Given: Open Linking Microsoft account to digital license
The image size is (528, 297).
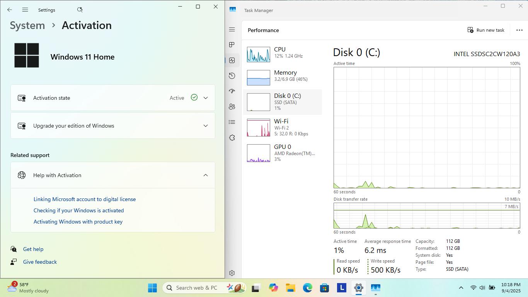Looking at the screenshot, I should pyautogui.click(x=85, y=199).
